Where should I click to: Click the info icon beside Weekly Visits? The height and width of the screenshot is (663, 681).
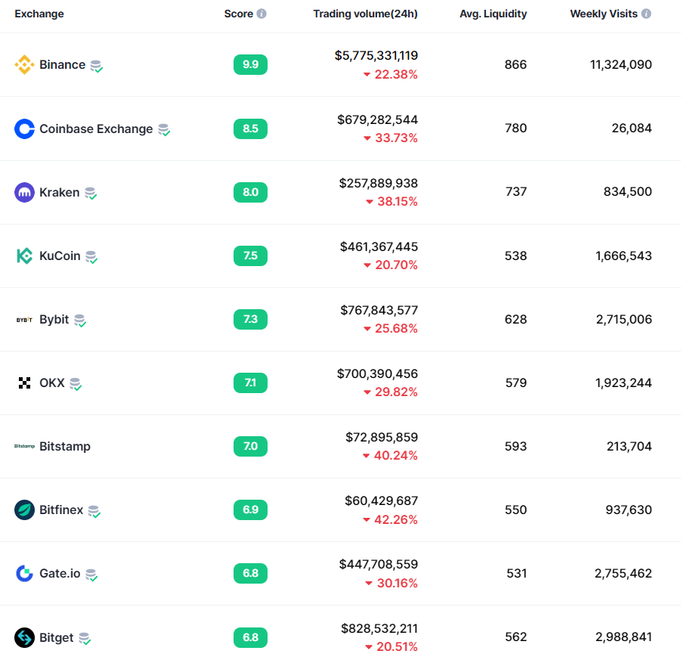point(646,14)
